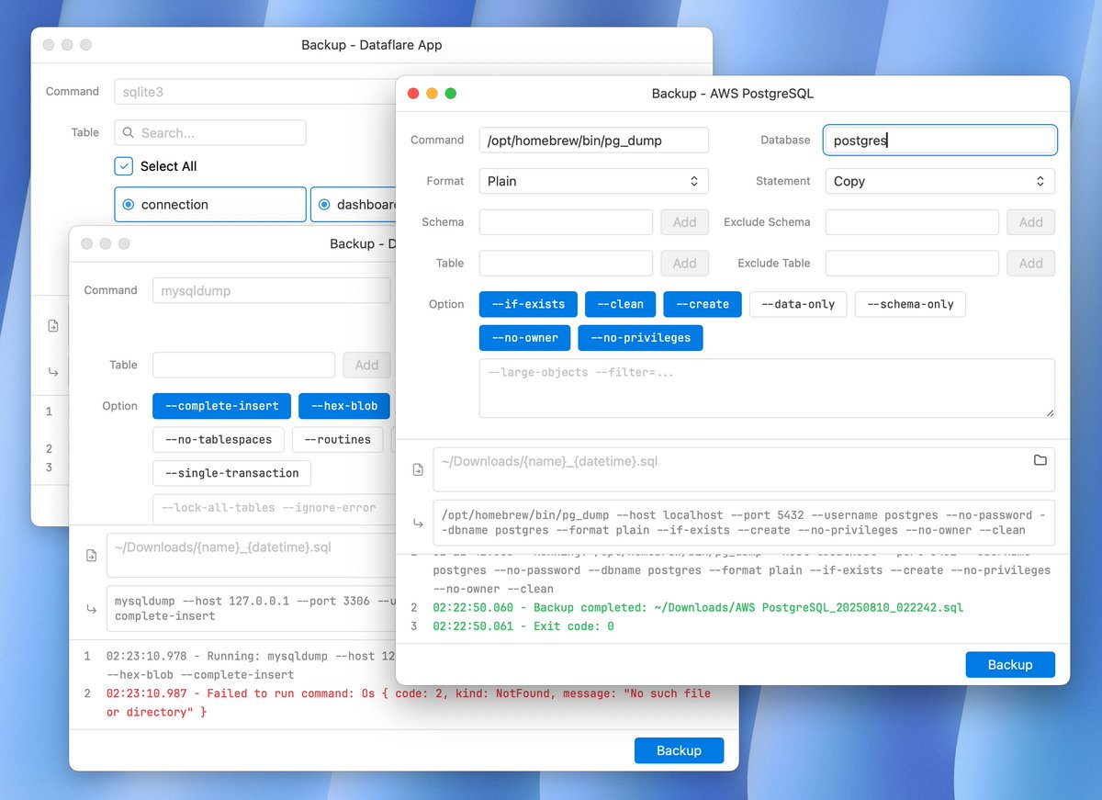This screenshot has width=1102, height=800.
Task: Click the command arrow icon beside the pg_dump command preview
Action: [418, 524]
